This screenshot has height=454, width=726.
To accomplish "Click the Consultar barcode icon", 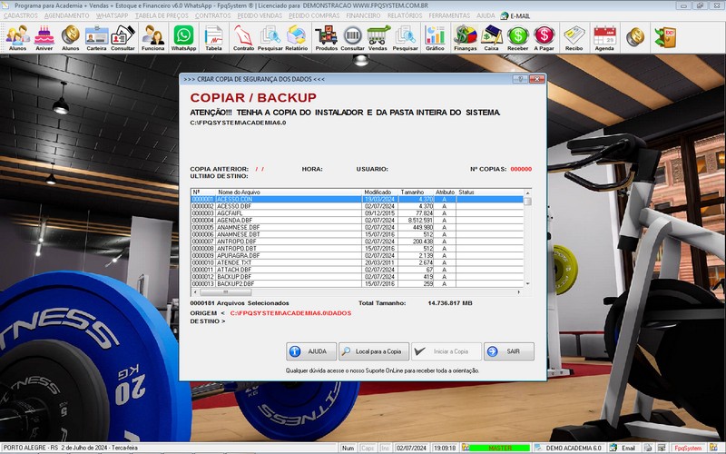I will tap(352, 37).
